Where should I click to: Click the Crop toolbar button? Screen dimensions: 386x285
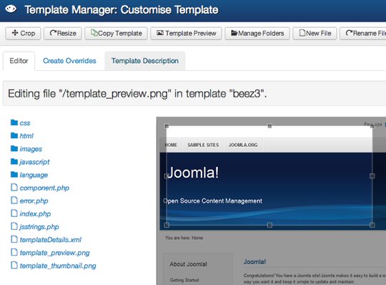23,33
